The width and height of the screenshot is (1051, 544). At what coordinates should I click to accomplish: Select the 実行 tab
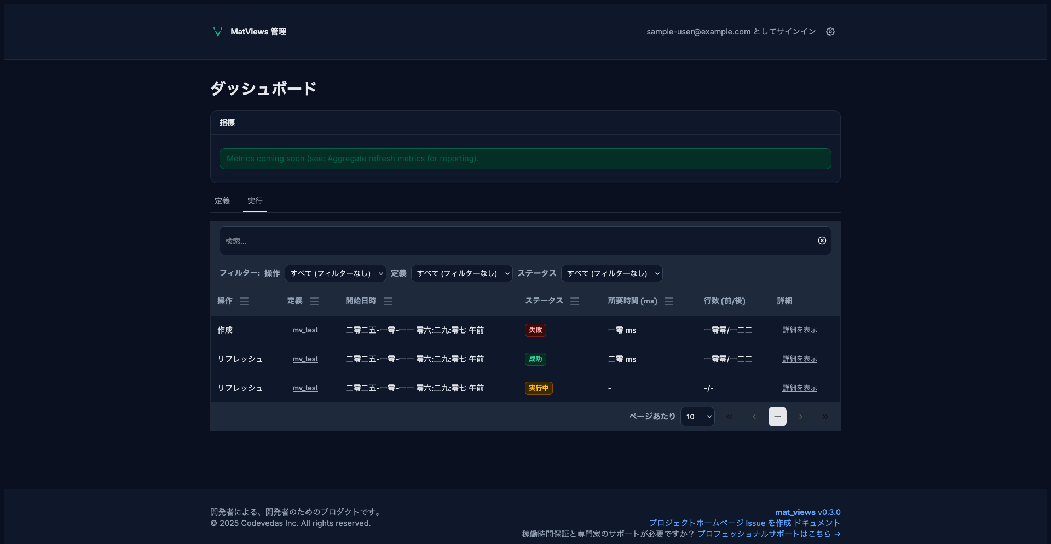click(255, 201)
